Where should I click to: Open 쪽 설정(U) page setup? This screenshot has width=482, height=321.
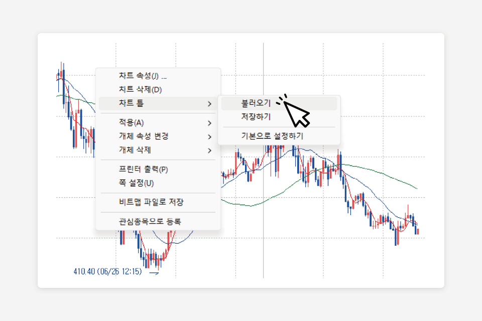point(136,183)
